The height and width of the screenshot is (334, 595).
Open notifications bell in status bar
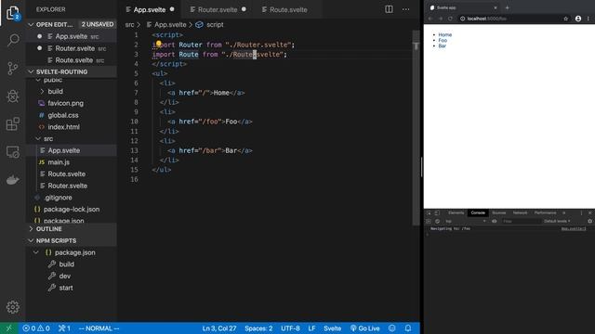pos(408,328)
